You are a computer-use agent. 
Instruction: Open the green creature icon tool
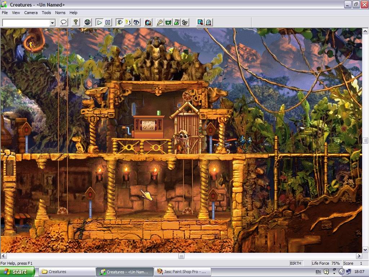[168, 22]
